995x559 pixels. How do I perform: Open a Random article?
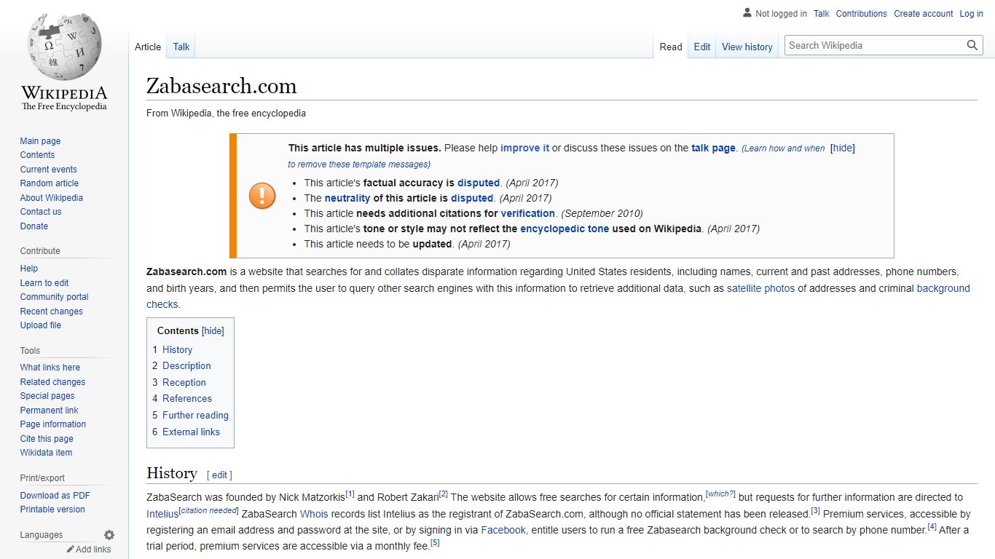pyautogui.click(x=50, y=183)
